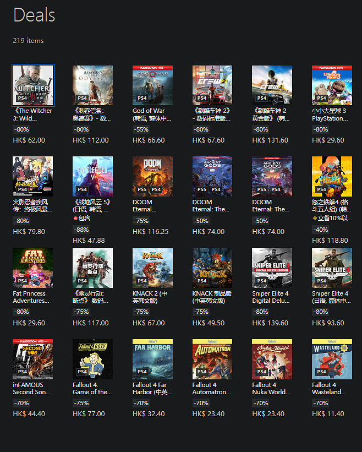Select the first DOOM Eternal cover art
The height and width of the screenshot is (452, 362).
[152, 176]
